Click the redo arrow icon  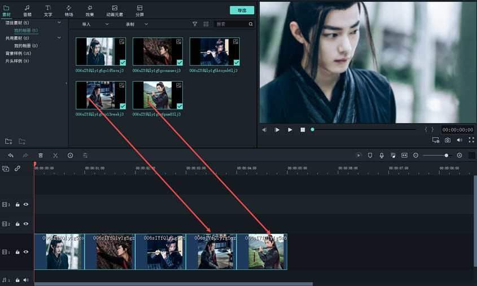pyautogui.click(x=25, y=155)
